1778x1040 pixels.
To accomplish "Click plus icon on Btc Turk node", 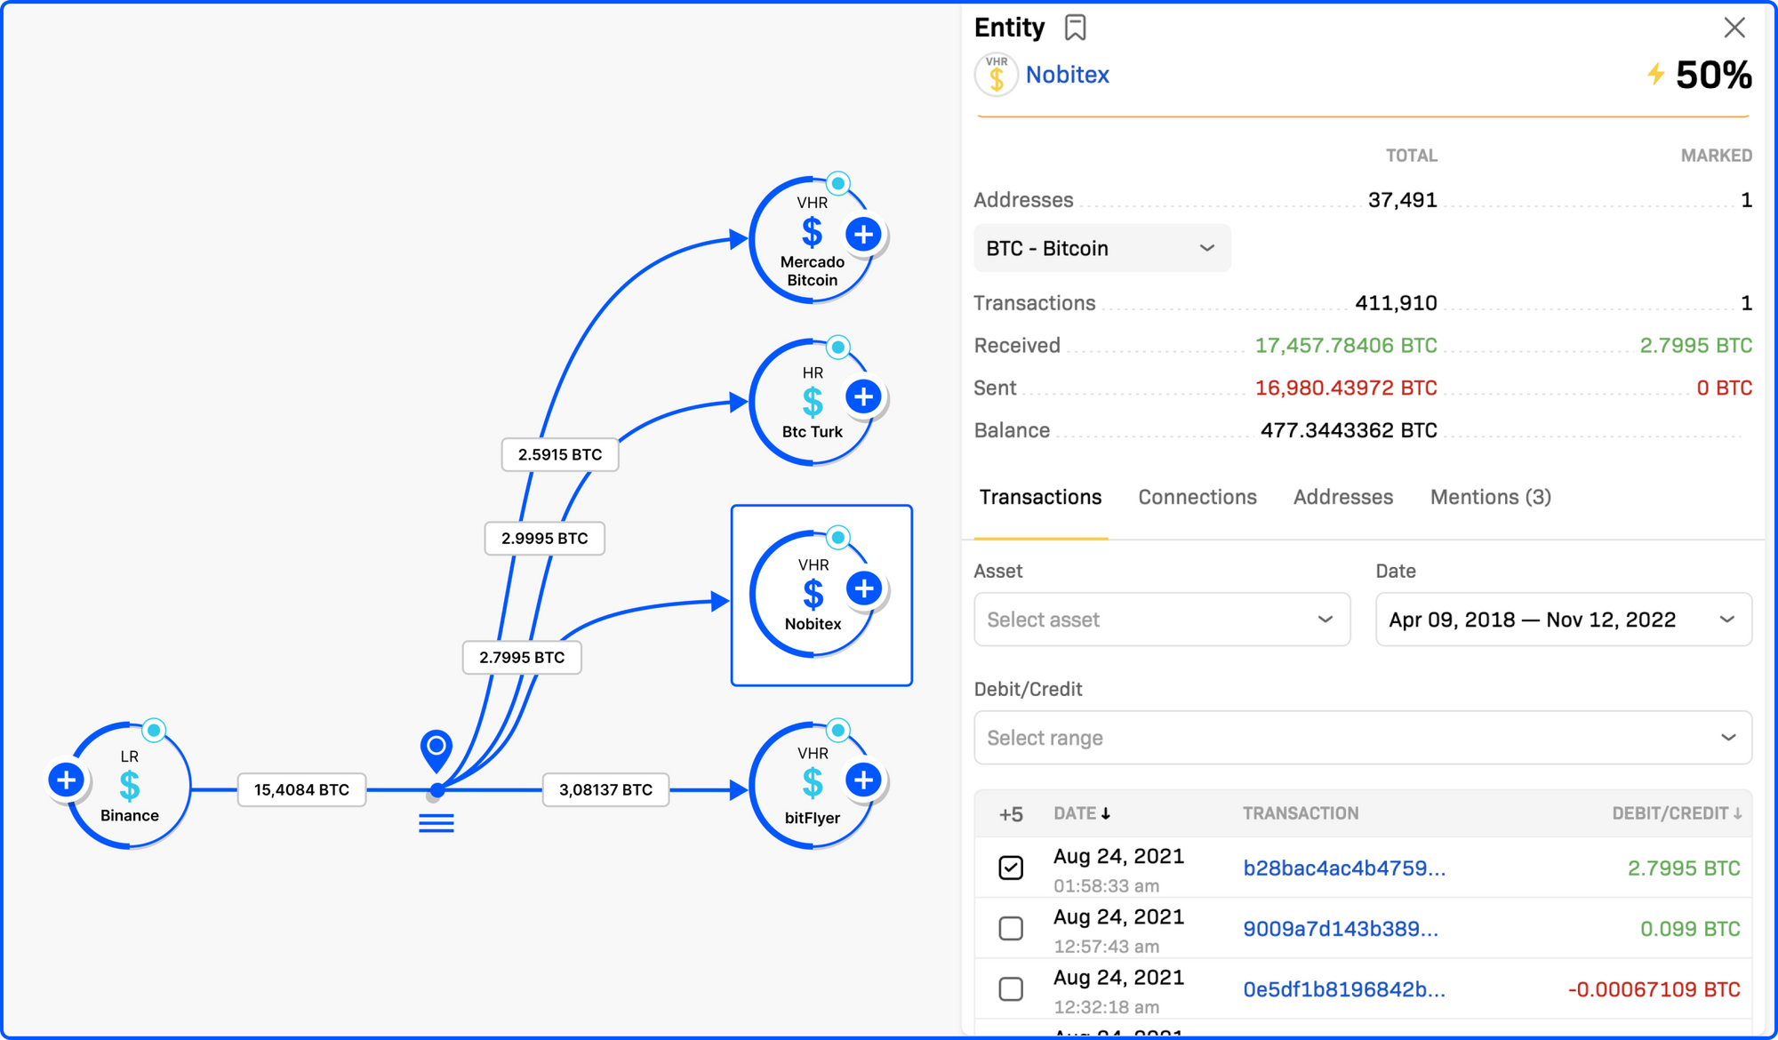I will coord(863,396).
